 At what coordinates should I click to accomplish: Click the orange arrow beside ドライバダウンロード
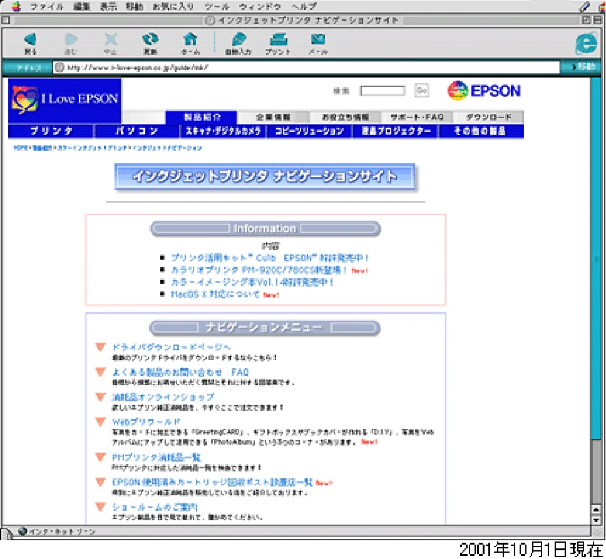(x=101, y=347)
